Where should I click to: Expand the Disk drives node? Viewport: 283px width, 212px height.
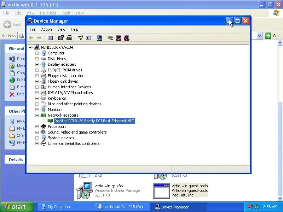[37, 59]
